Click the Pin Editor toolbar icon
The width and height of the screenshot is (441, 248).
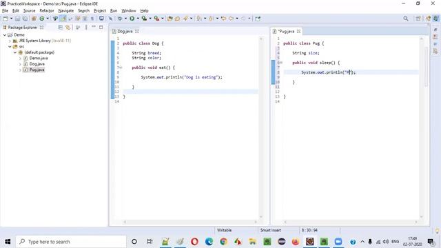[258, 19]
